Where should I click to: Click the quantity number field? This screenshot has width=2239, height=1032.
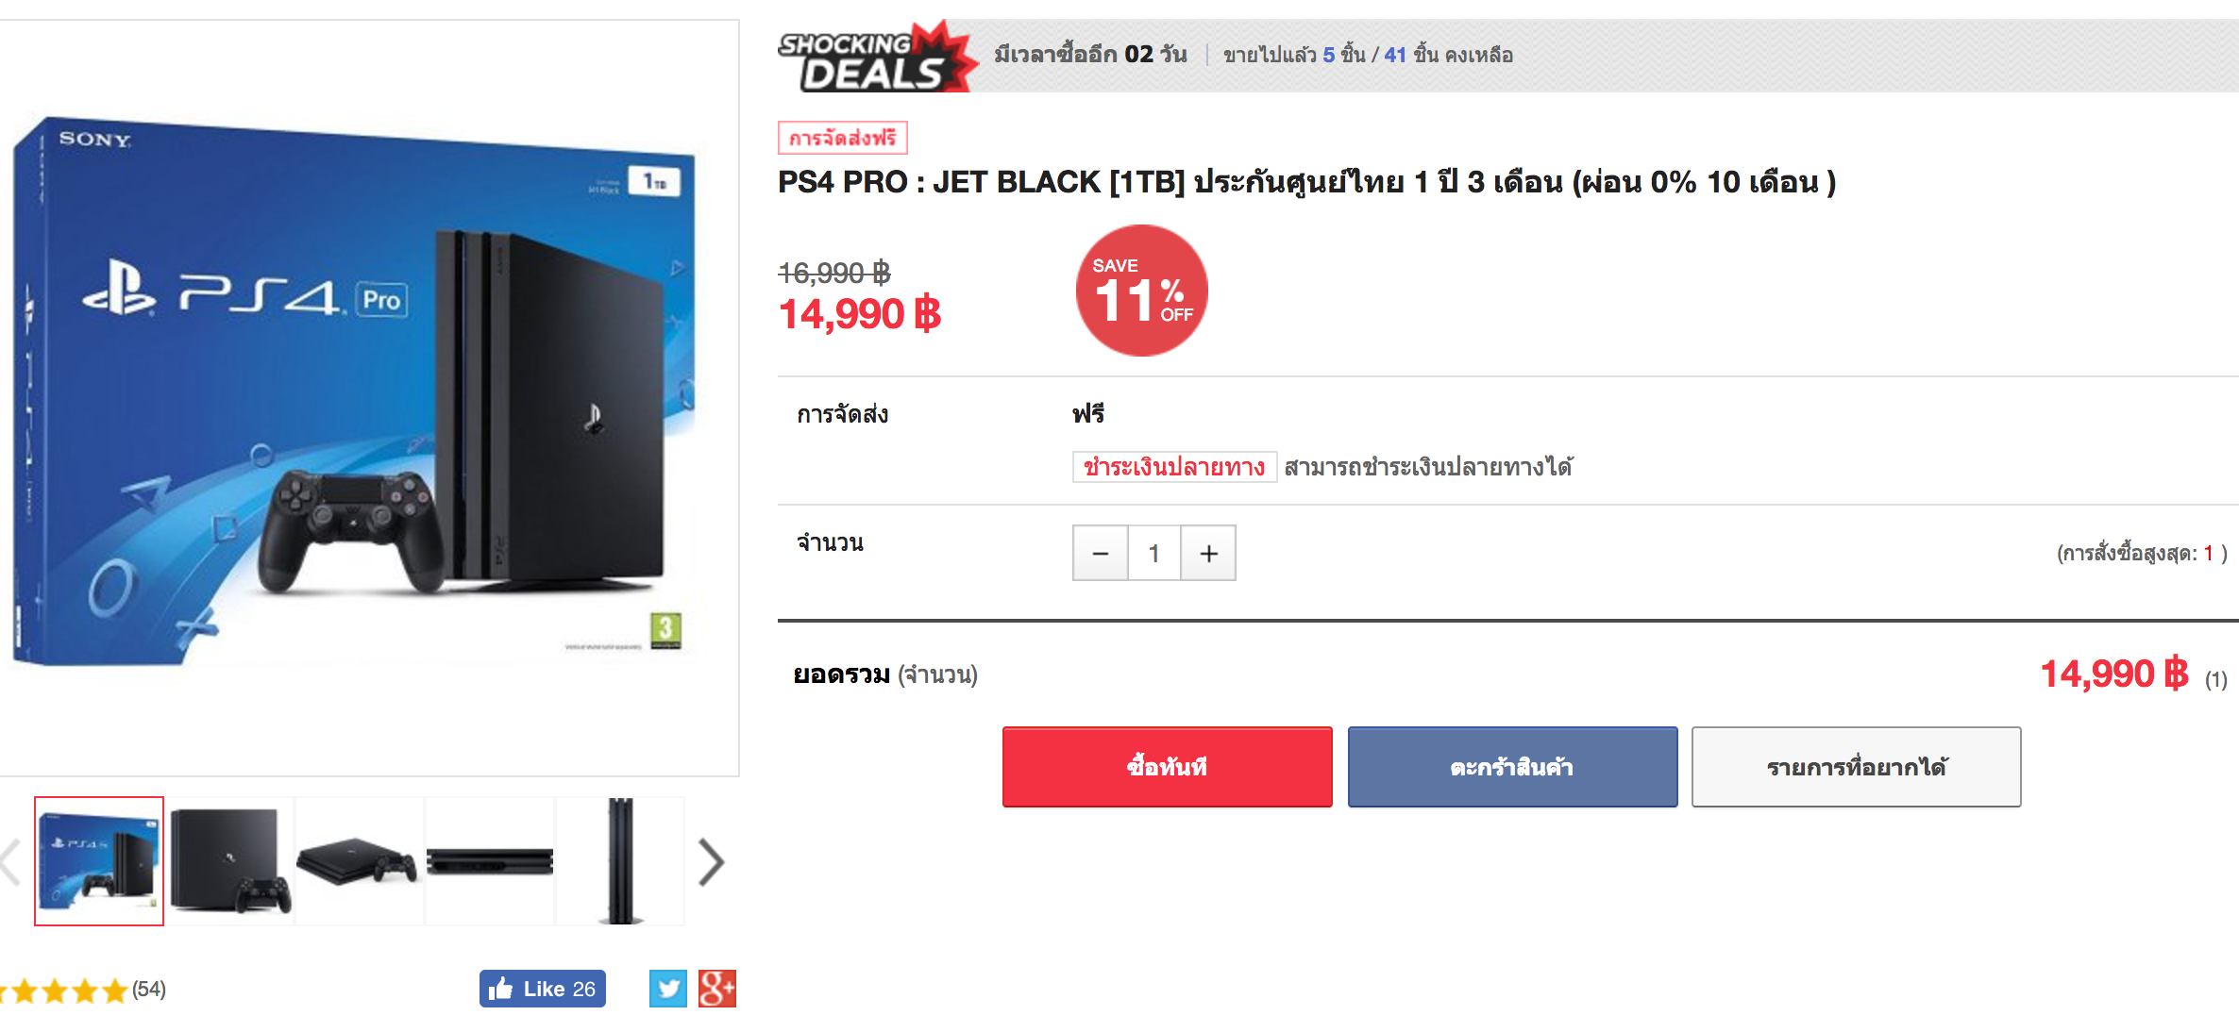coord(1153,553)
